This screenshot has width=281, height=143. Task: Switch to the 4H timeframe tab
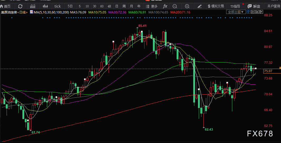click(109, 6)
